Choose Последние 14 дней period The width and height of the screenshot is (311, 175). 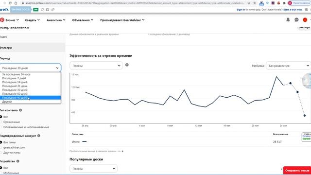(x=30, y=82)
